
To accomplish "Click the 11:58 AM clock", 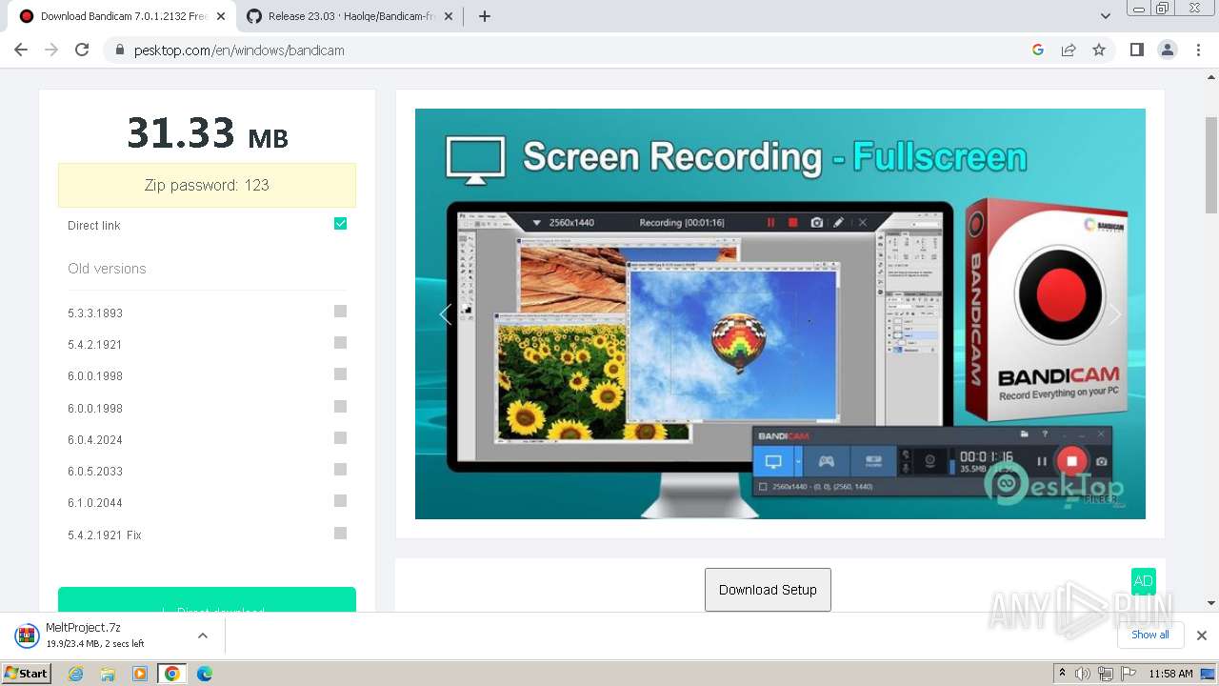I will (1171, 674).
